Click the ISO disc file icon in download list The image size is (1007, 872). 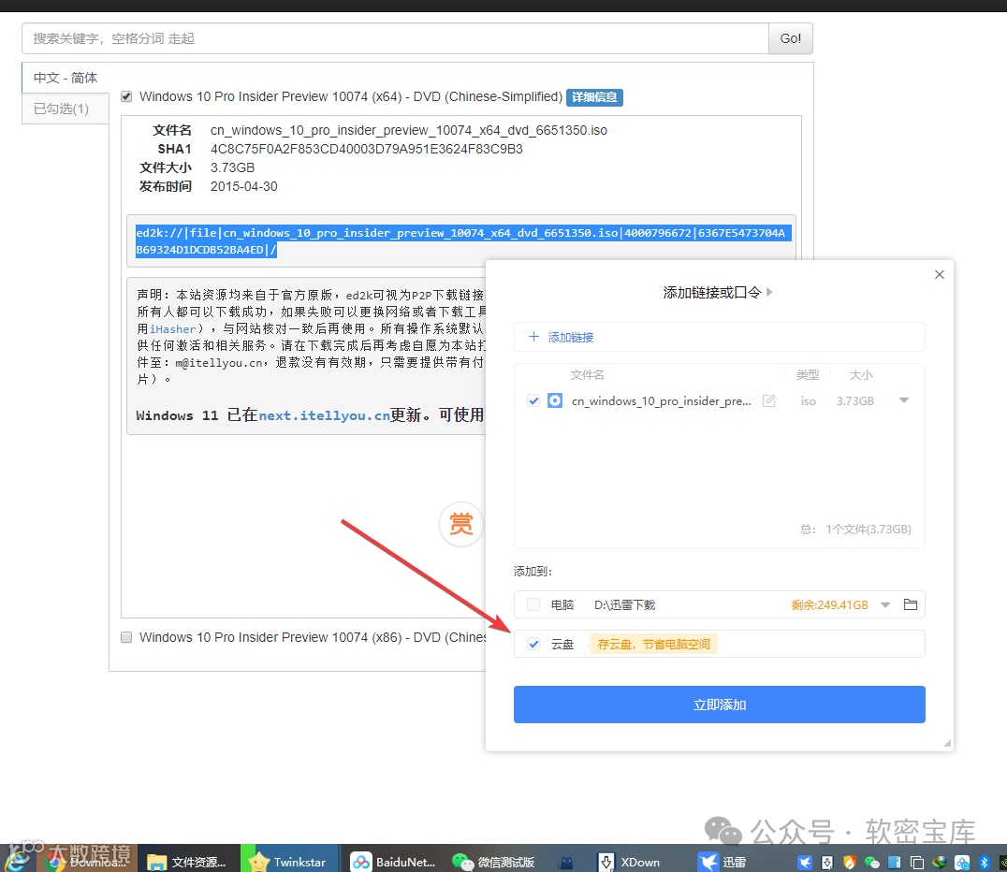point(555,400)
